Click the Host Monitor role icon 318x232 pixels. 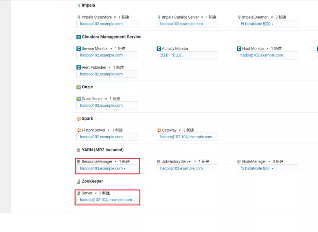click(x=239, y=48)
